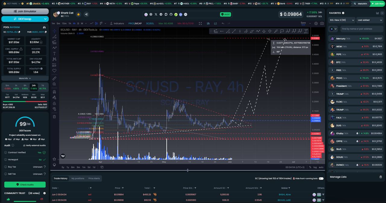Image resolution: width=386 pixels, height=203 pixels.
Task: Open the Telegram social link
Action: click(161, 14)
